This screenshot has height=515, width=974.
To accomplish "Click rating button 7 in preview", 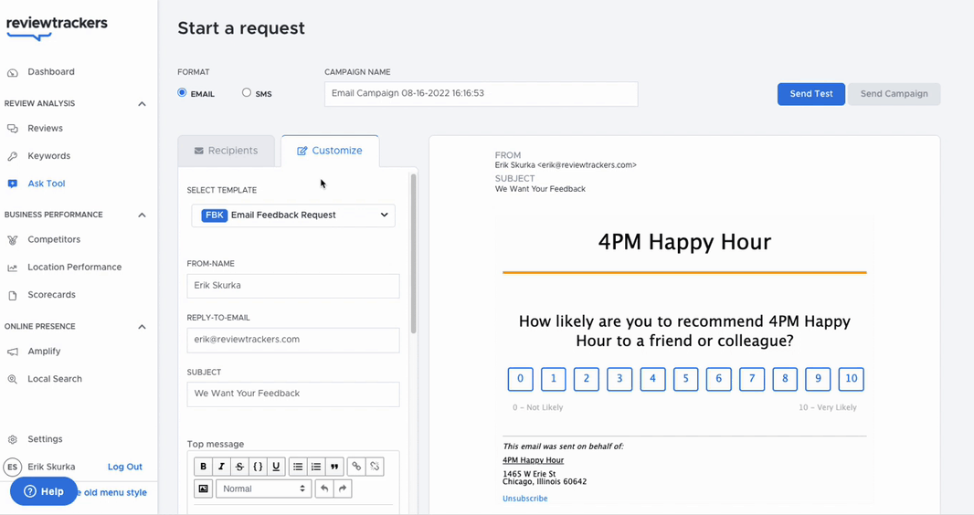I will pyautogui.click(x=752, y=379).
